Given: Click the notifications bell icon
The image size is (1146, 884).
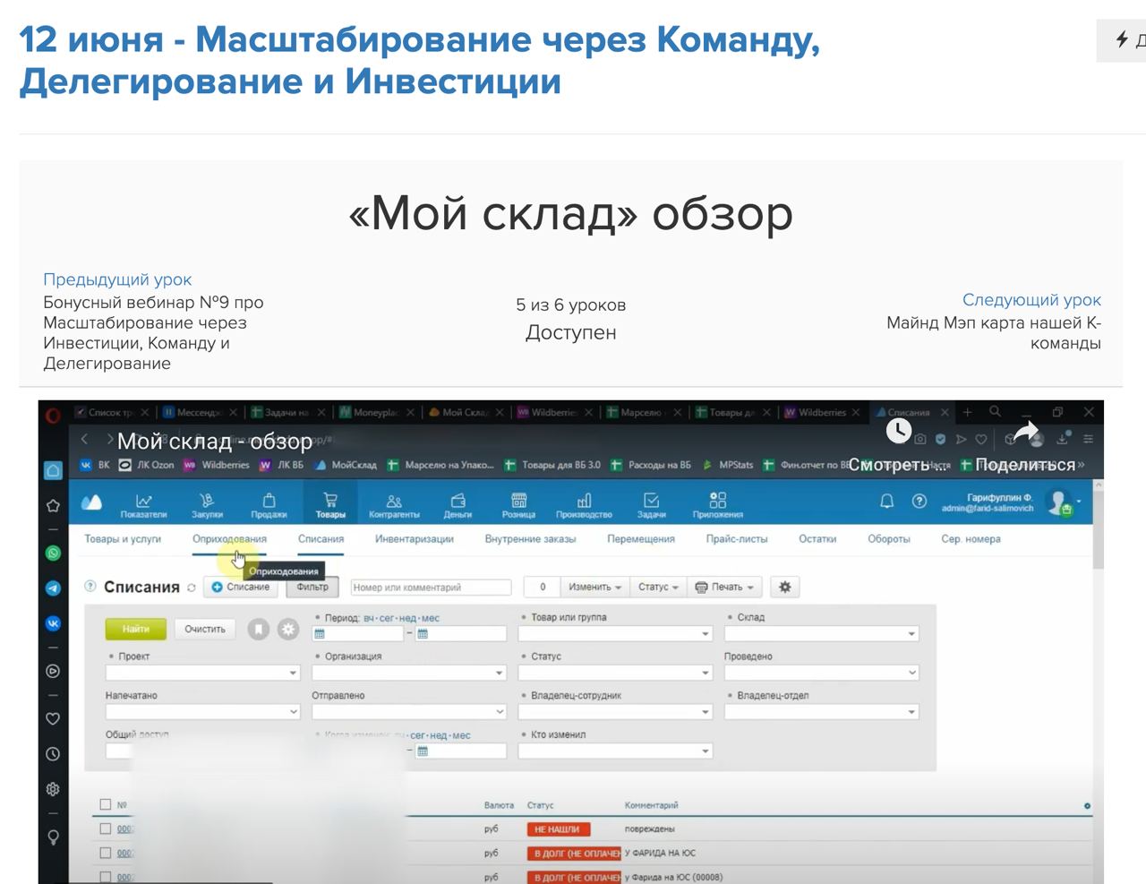Looking at the screenshot, I should click(x=887, y=502).
